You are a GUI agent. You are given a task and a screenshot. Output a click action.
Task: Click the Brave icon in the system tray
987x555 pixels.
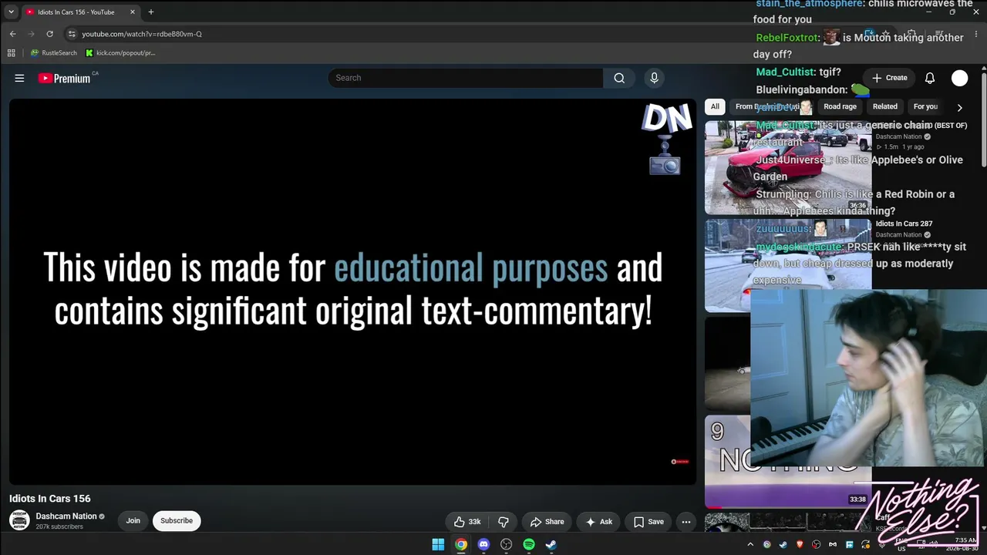[x=800, y=544]
